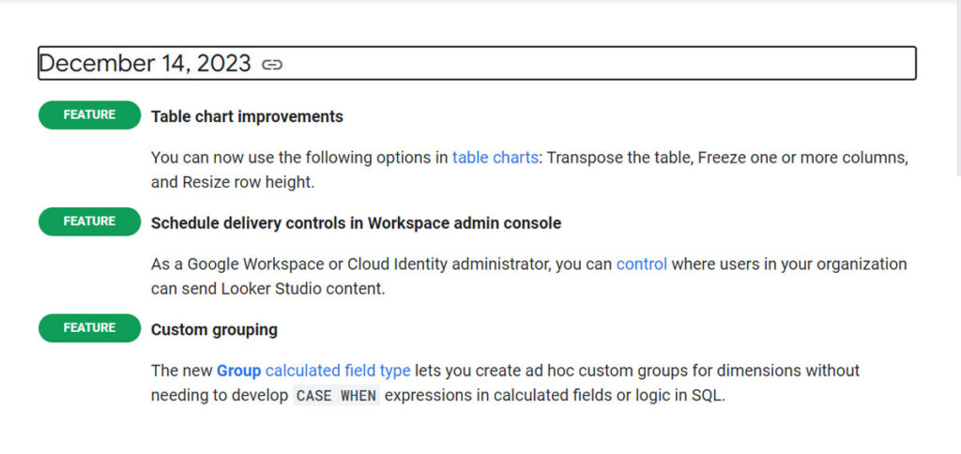The height and width of the screenshot is (454, 961).
Task: Copy link icon beside December 14, 2023
Action: [272, 65]
